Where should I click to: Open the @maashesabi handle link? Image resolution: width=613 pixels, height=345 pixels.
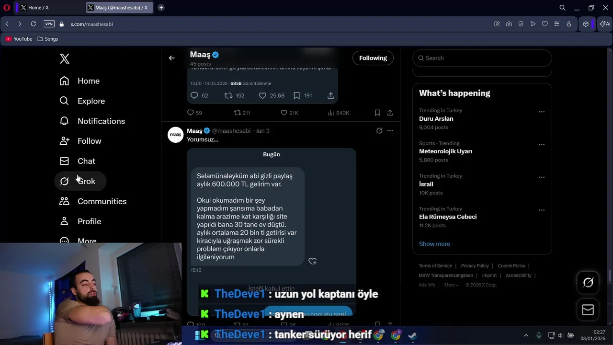tap(231, 131)
